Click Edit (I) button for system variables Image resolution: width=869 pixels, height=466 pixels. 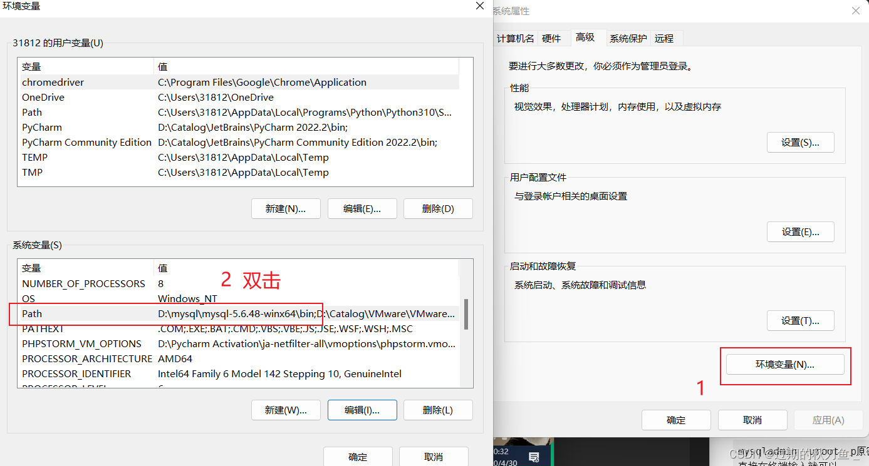coord(362,410)
